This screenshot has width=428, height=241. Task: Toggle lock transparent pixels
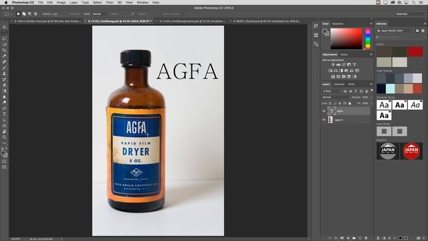point(330,103)
